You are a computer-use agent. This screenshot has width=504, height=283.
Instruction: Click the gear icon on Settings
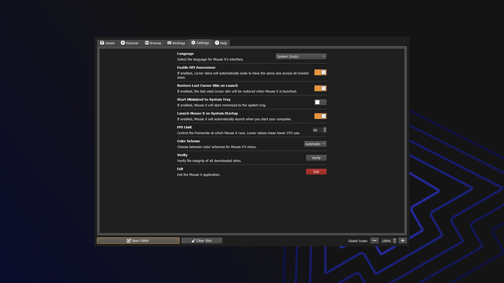193,42
